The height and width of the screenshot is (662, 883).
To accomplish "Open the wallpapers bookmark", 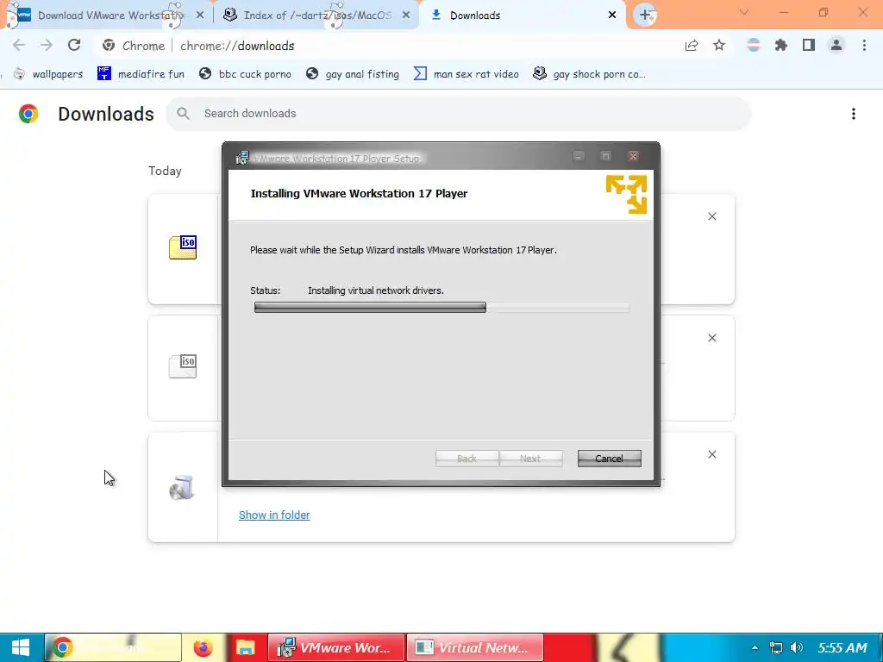I will (48, 74).
